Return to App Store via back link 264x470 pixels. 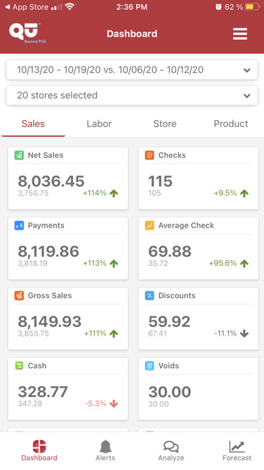tap(27, 7)
